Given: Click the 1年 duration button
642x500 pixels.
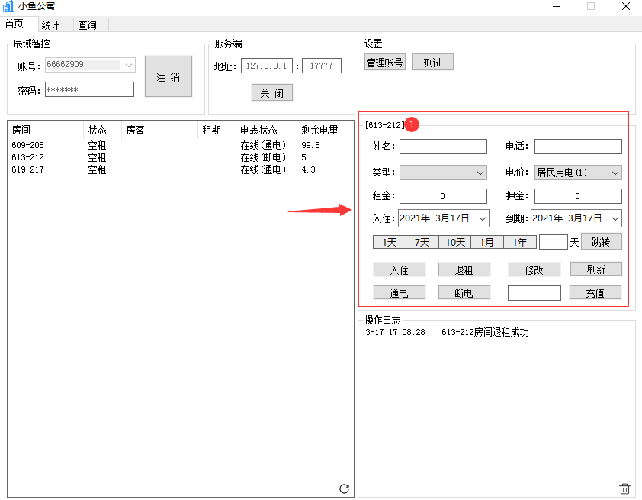Looking at the screenshot, I should [520, 242].
